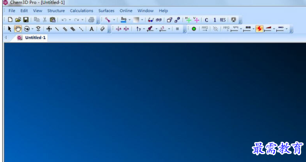Select the Move Objects tool
This screenshot has height=162, width=306.
coord(49,29)
